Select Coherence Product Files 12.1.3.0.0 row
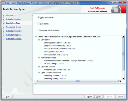Image resolution: width=128 pixels, height=101 pixels. click(57, 46)
